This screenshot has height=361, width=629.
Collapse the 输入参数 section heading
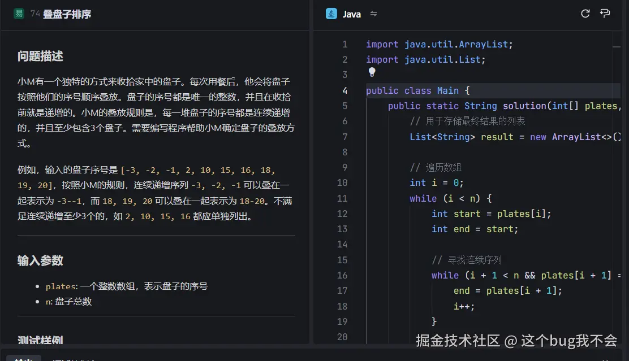39,260
